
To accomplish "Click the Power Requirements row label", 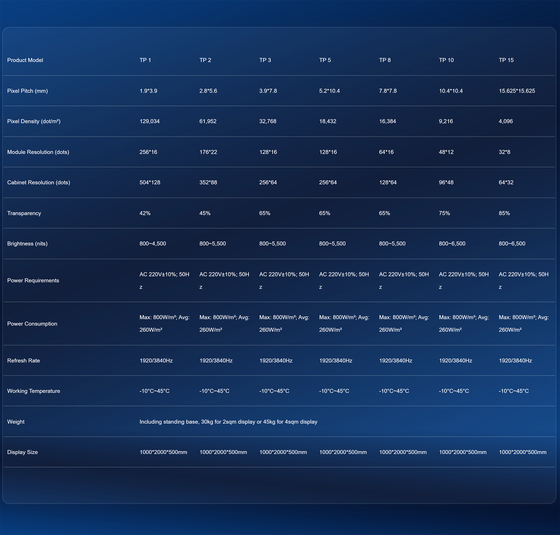I will pyautogui.click(x=33, y=281).
